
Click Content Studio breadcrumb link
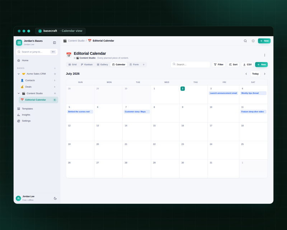(x=76, y=41)
